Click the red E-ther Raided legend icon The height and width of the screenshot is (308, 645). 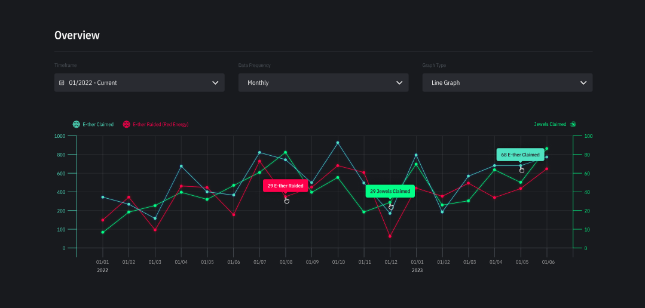pos(126,125)
